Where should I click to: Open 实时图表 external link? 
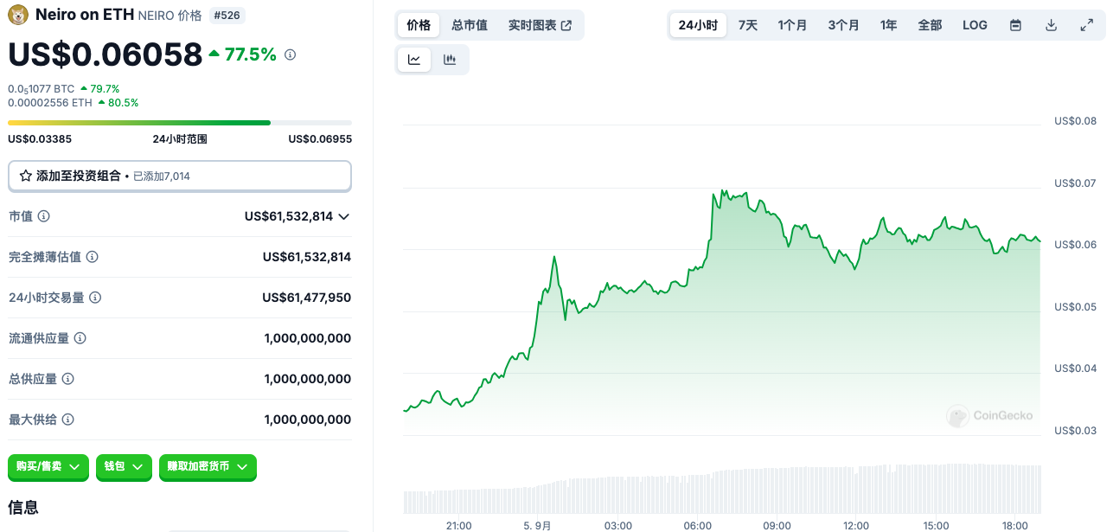click(540, 25)
